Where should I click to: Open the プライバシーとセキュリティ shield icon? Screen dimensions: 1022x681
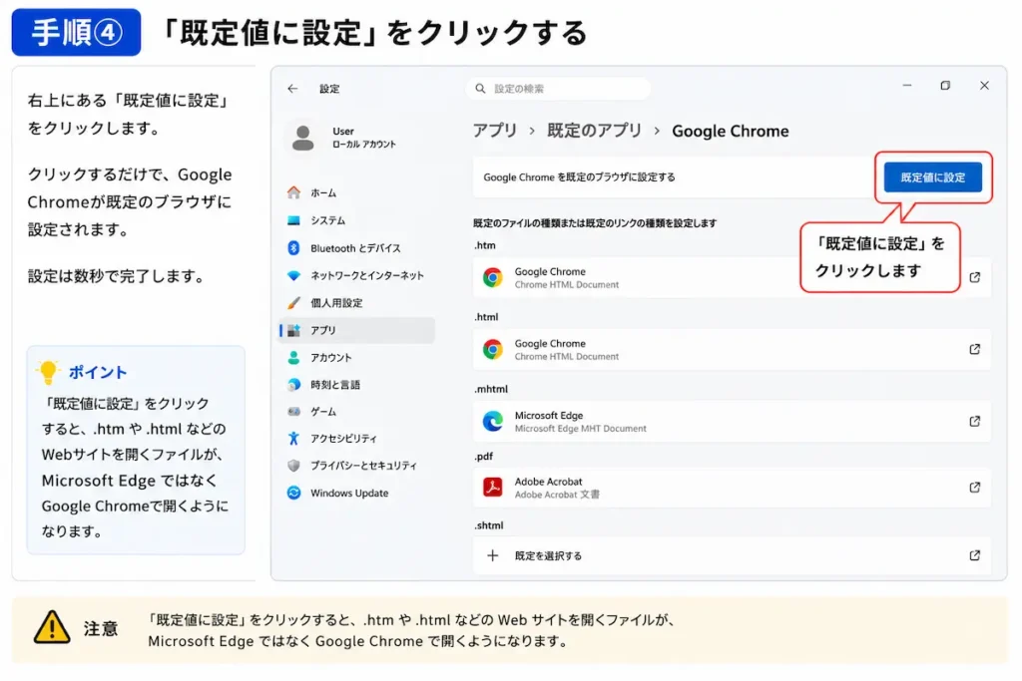294,466
